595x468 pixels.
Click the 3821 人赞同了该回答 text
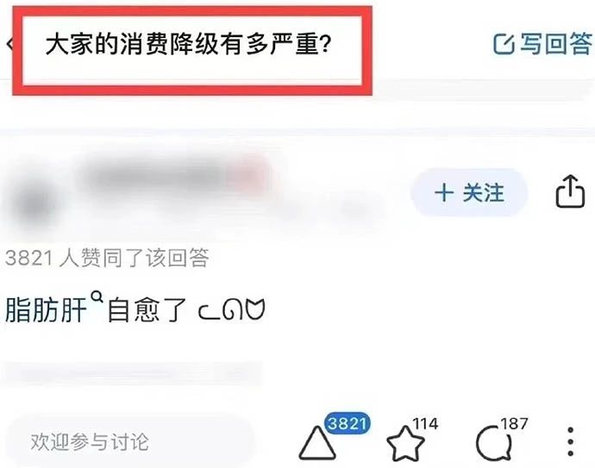coord(107,258)
